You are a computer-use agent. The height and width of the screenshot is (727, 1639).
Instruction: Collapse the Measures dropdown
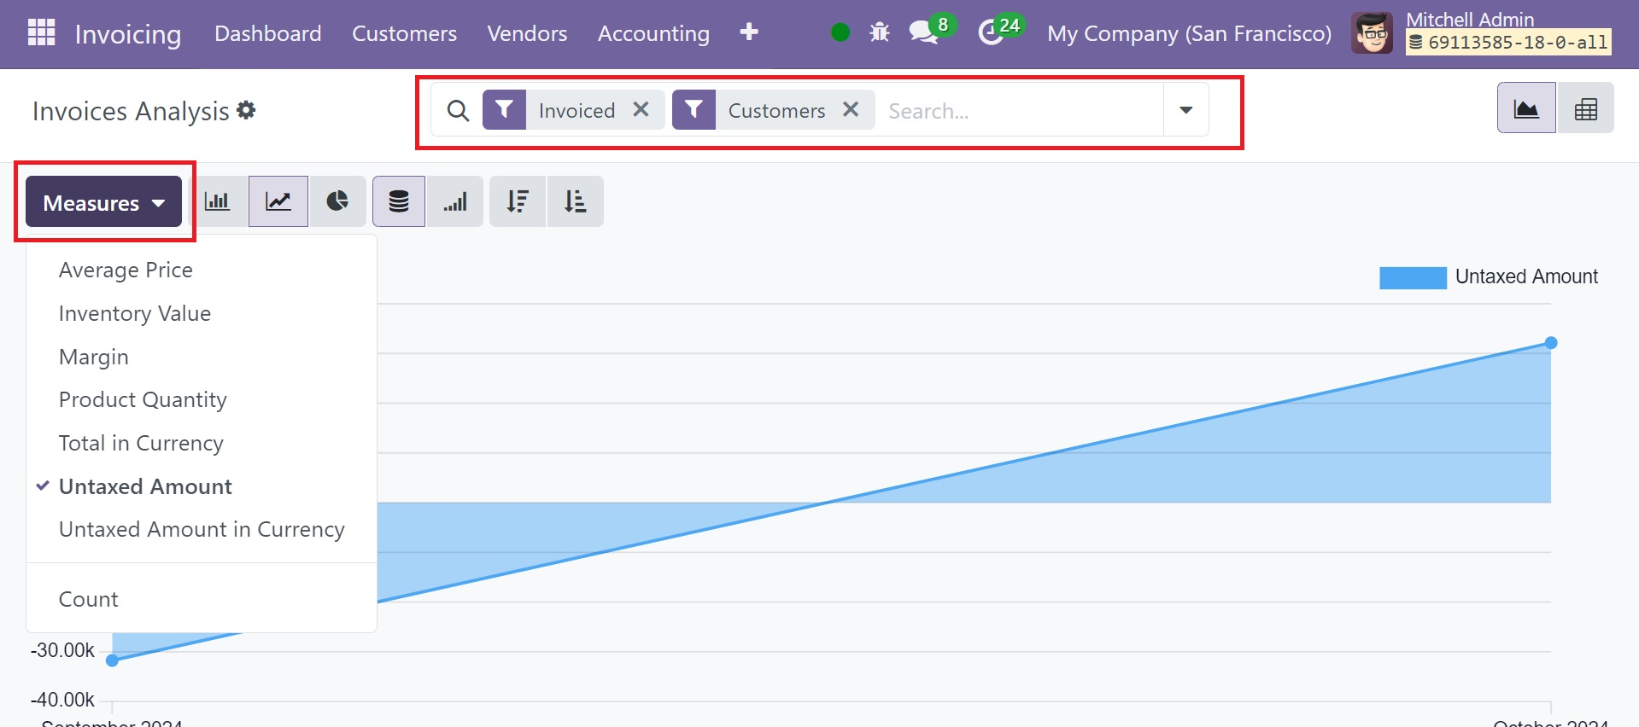[x=103, y=202]
